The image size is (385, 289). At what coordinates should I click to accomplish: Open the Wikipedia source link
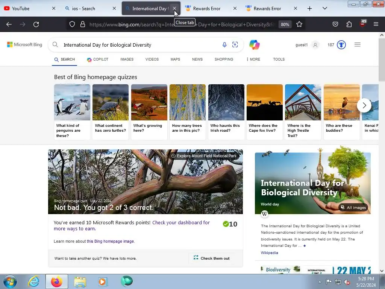click(x=269, y=252)
